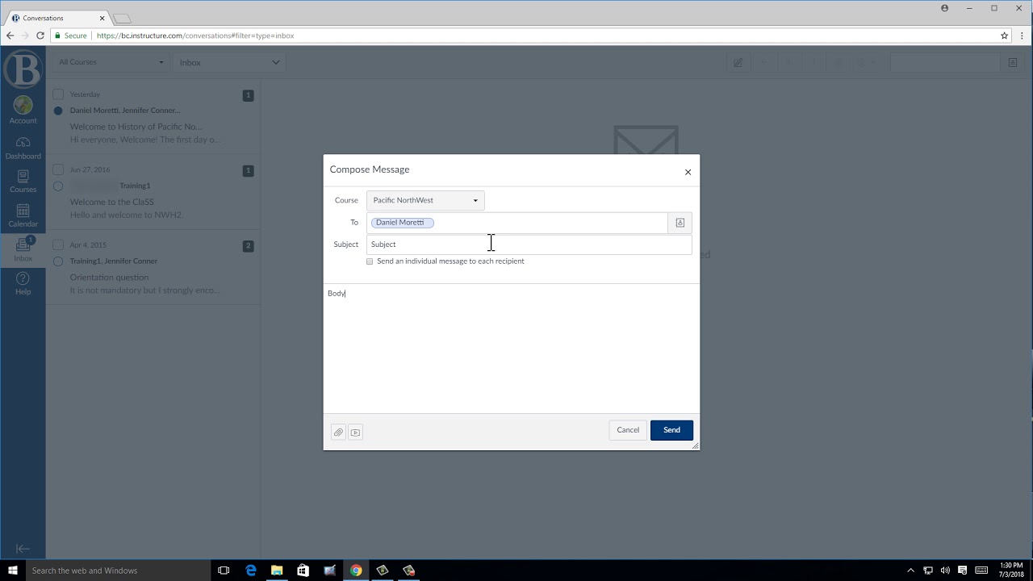The height and width of the screenshot is (581, 1033).
Task: Toggle the read state circle of Welcome to the ClaSS
Action: coord(58,186)
